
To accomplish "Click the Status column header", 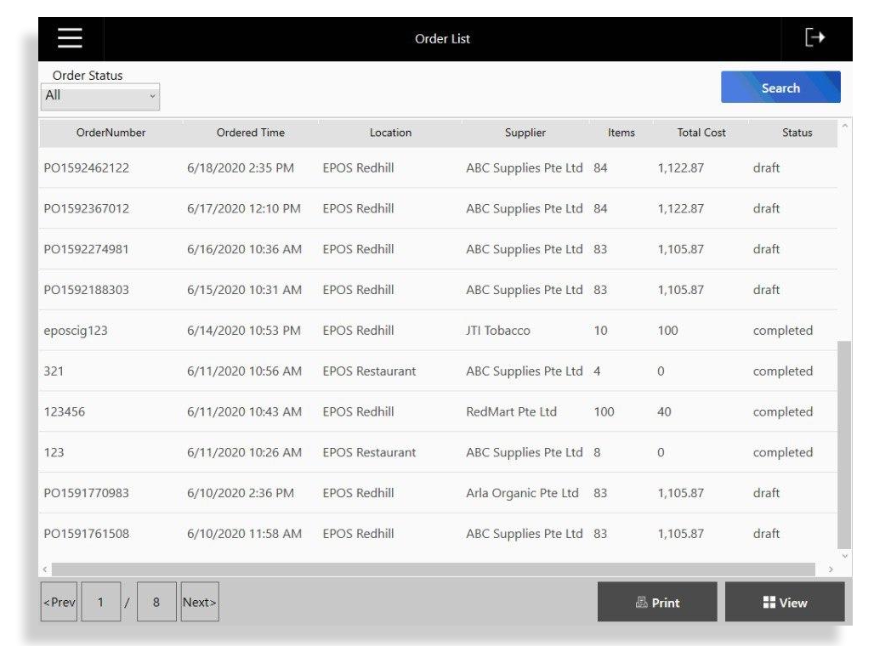I will (797, 133).
